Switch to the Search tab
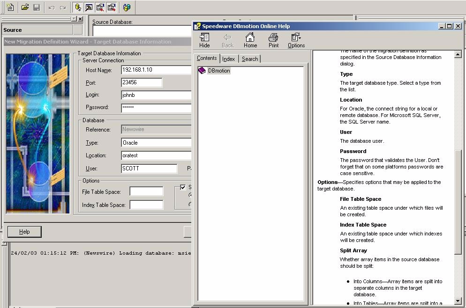Image resolution: width=466 pixels, height=308 pixels. (250, 59)
